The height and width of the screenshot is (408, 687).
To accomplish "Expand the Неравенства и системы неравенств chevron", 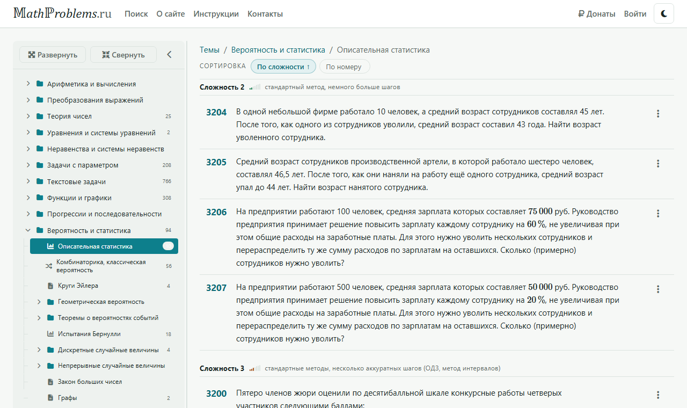I will click(28, 149).
